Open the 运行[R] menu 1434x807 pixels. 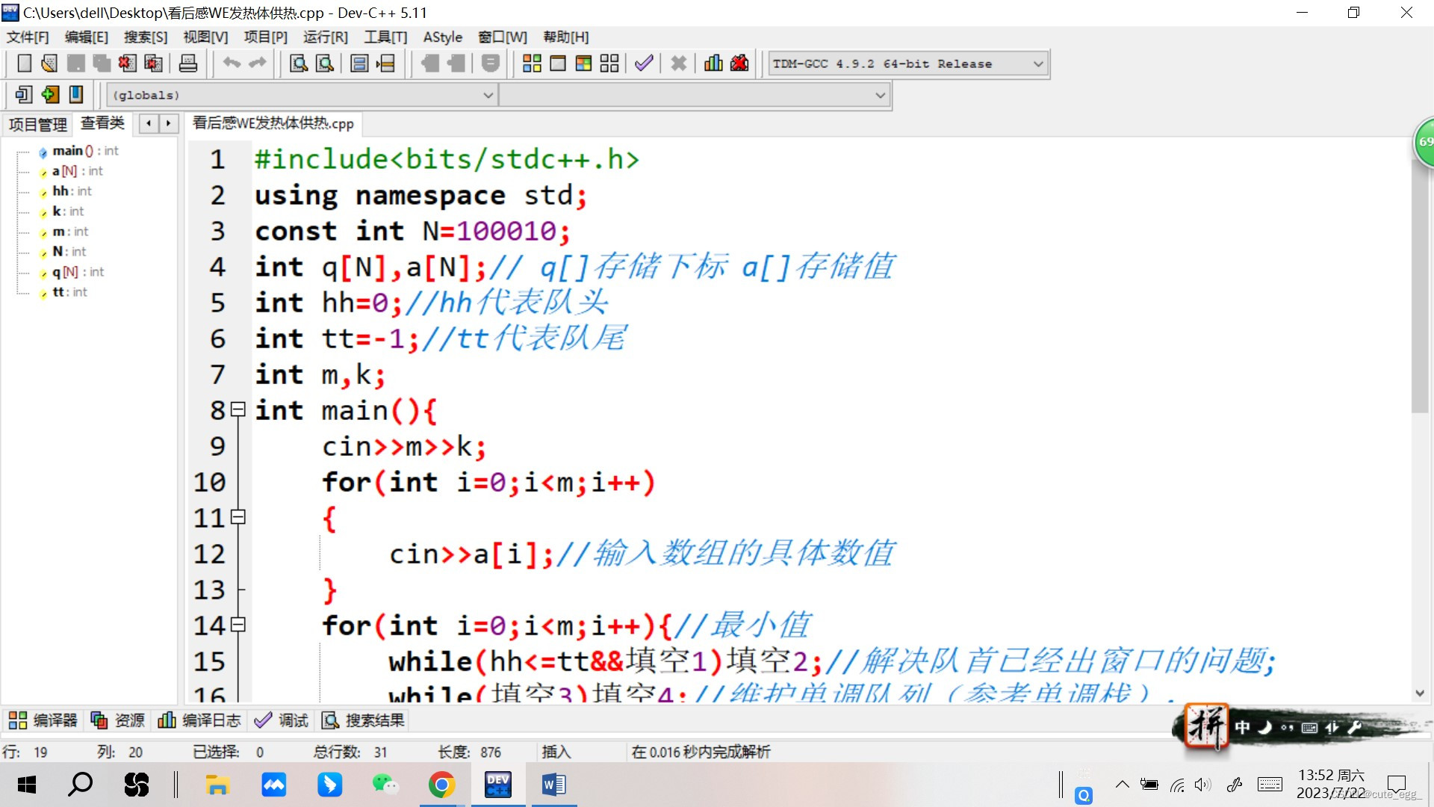pyautogui.click(x=325, y=37)
